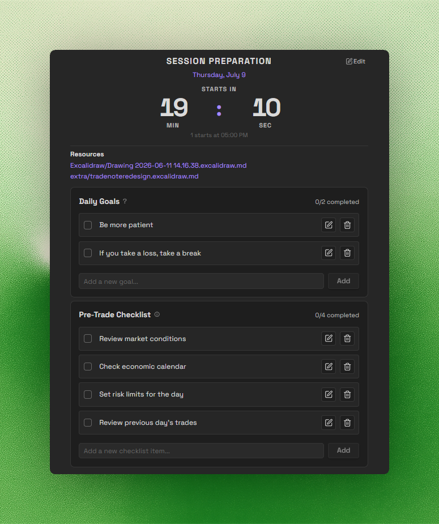Screen dimensions: 439x524
Task: Delete 'Set risk limits for the day' item
Action: (x=347, y=394)
